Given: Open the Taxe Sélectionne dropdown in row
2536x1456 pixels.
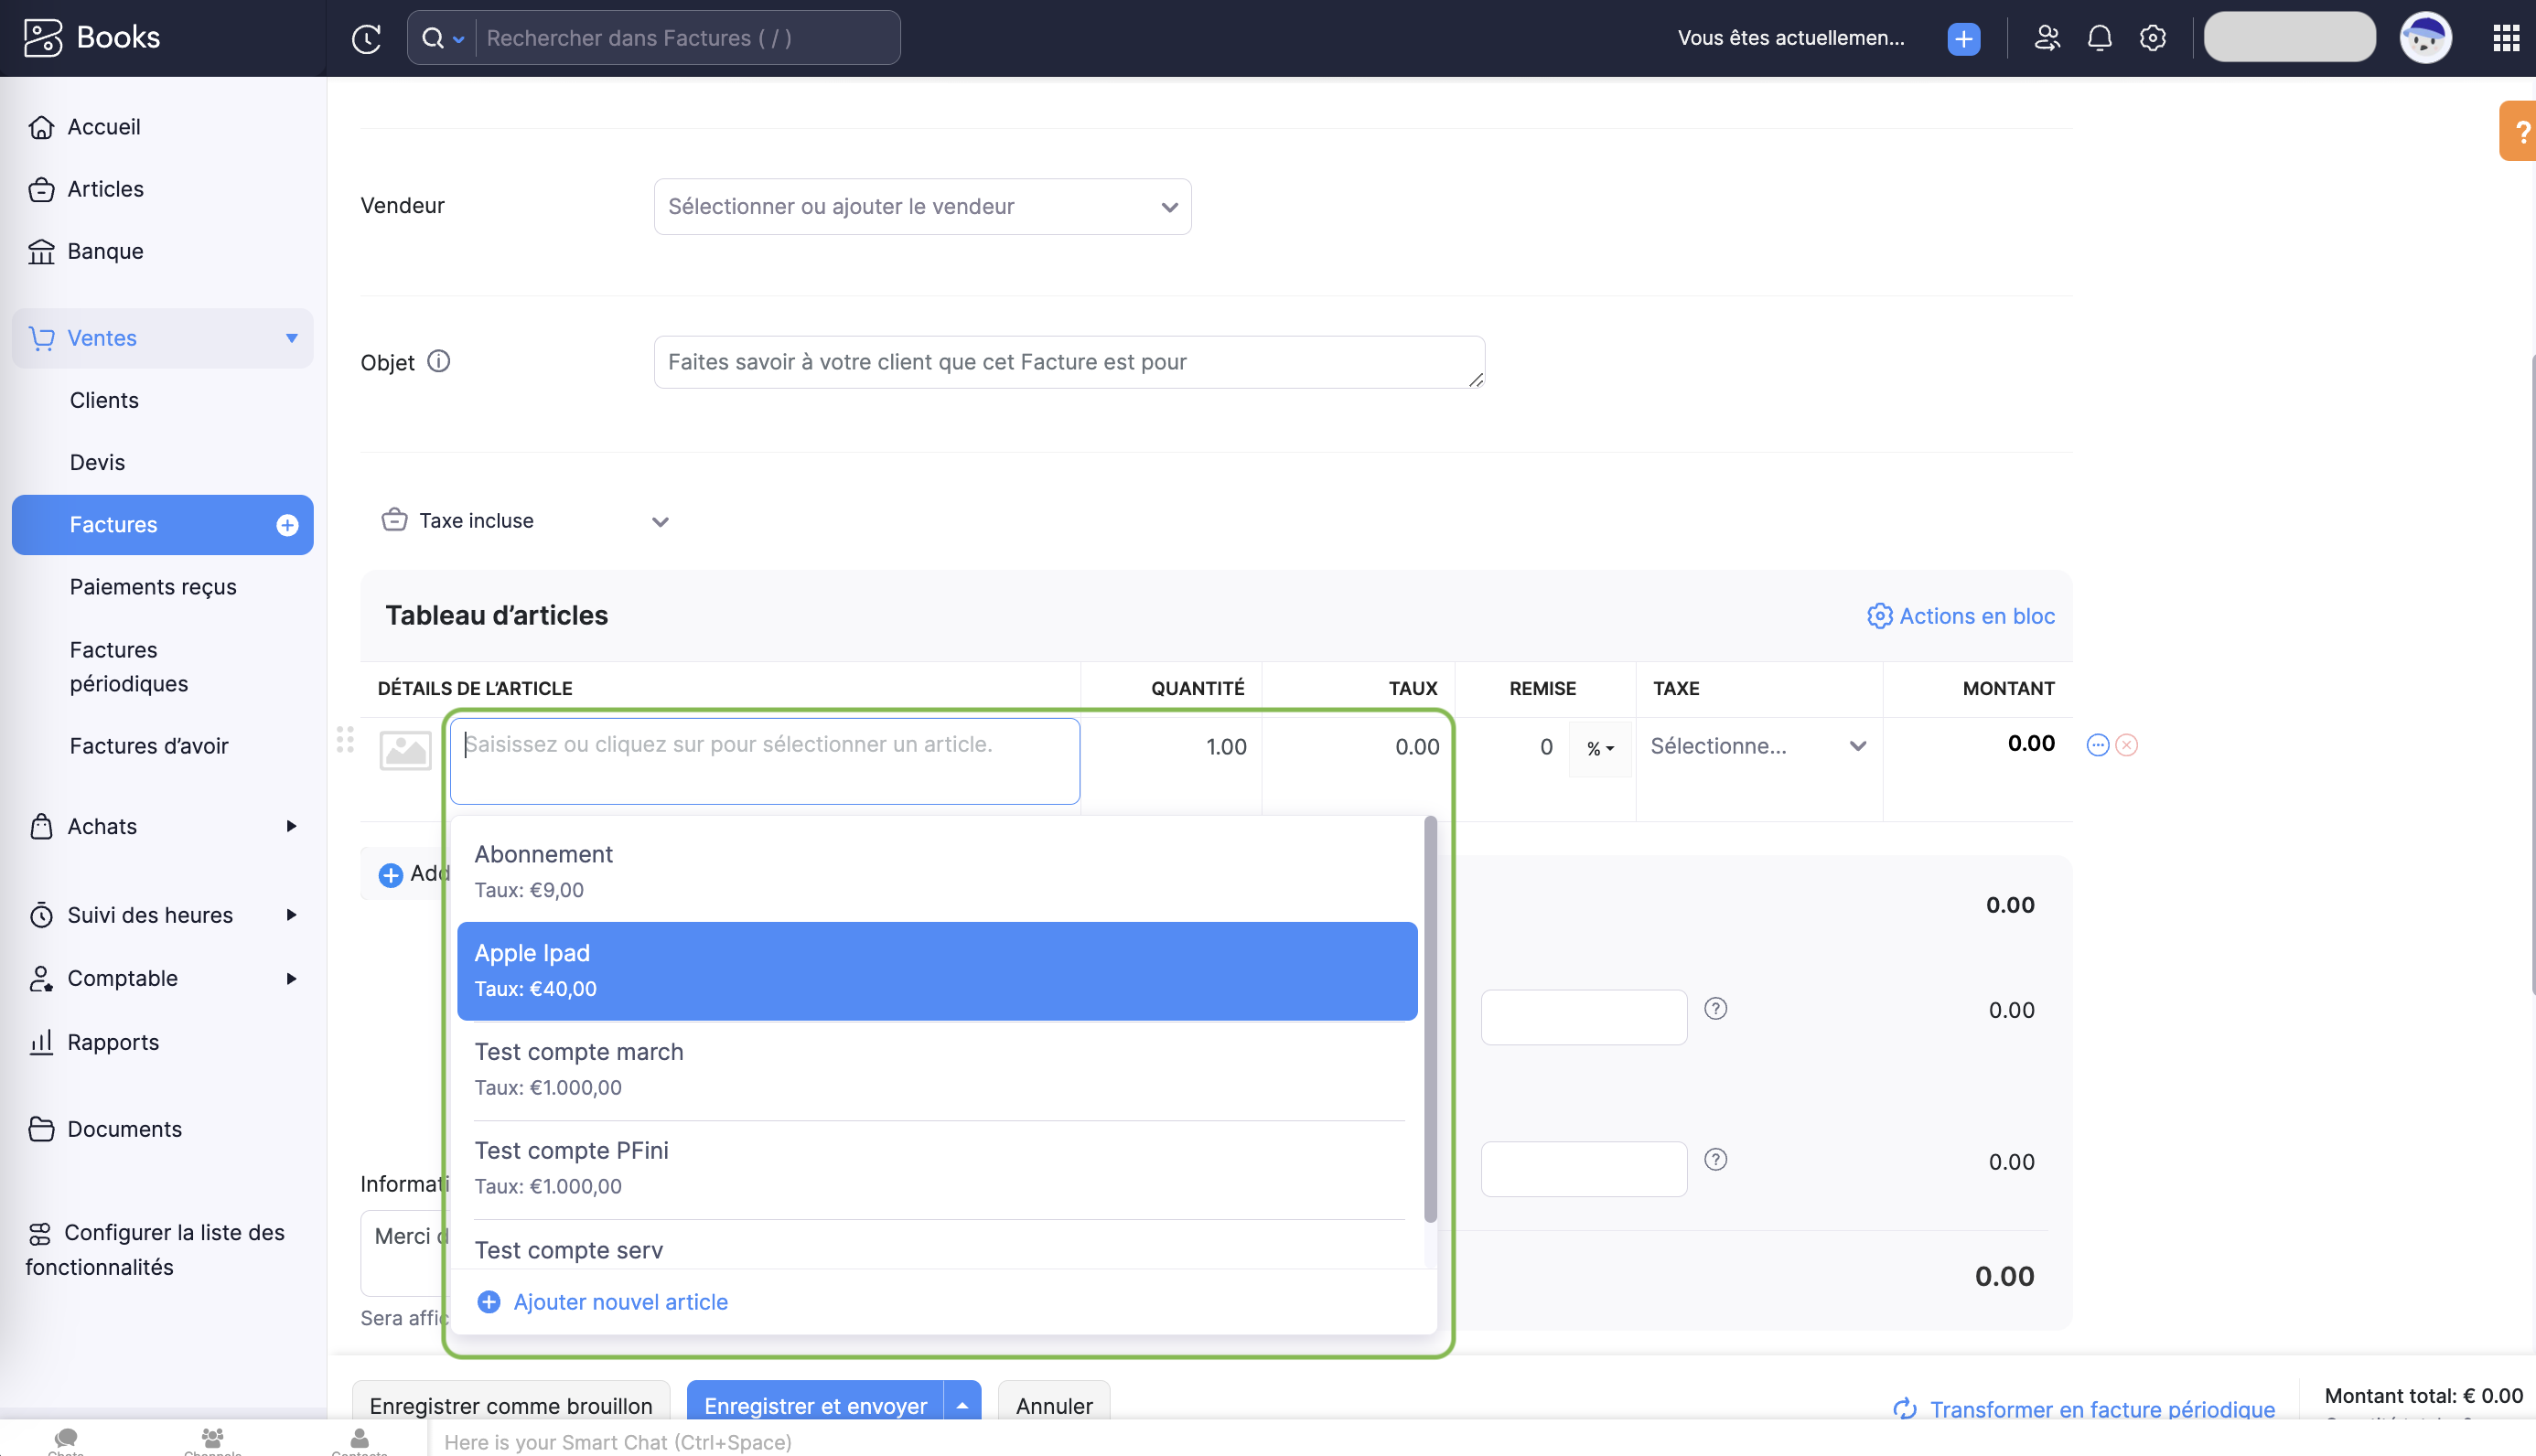Looking at the screenshot, I should point(1757,746).
